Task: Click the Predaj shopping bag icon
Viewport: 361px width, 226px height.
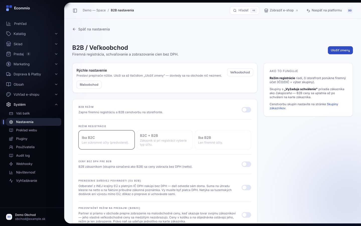Action: 9,54
